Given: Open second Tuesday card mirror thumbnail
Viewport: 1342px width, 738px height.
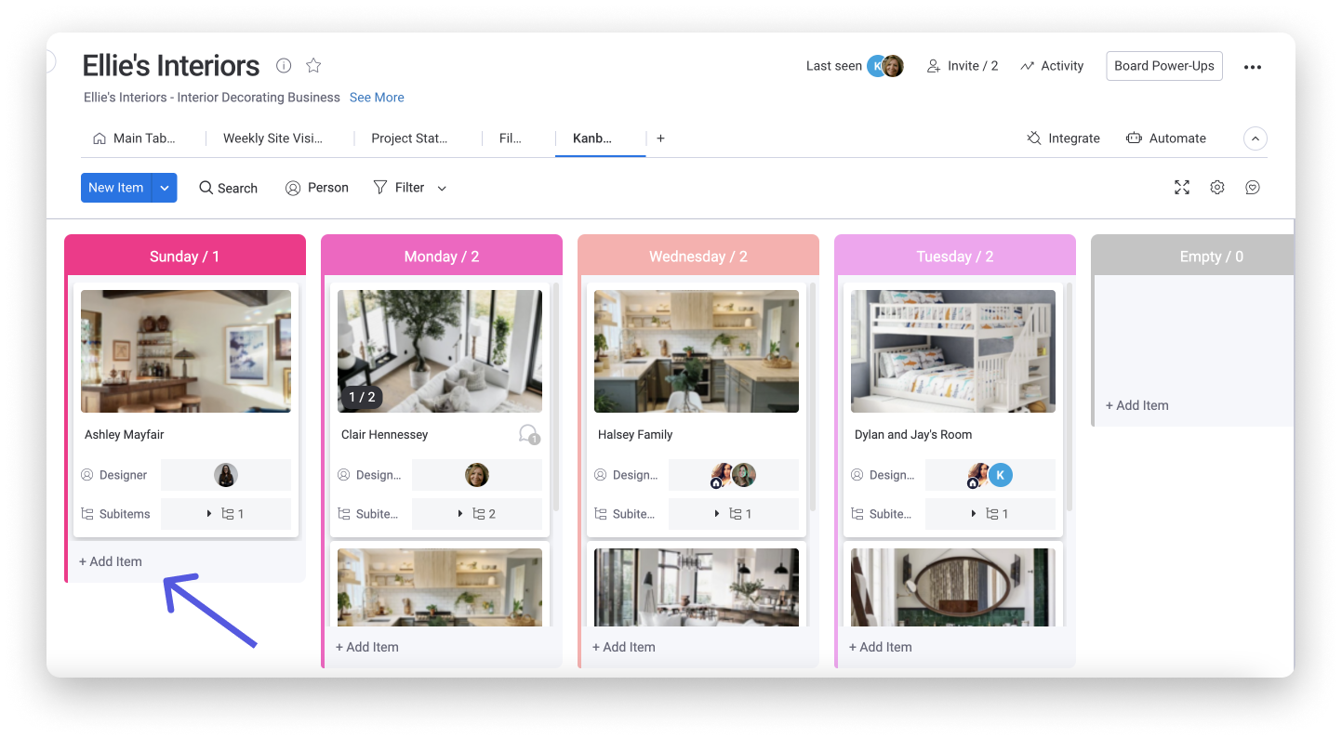Looking at the screenshot, I should (953, 586).
